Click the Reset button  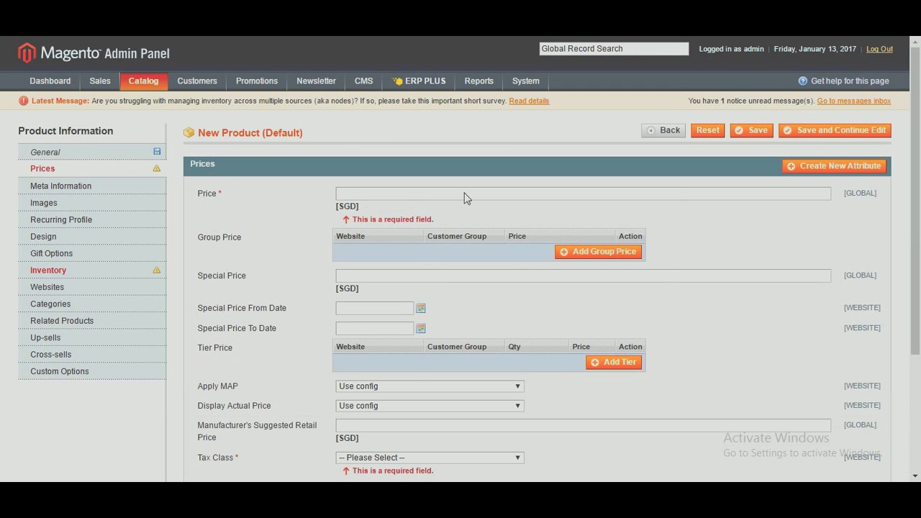click(708, 130)
